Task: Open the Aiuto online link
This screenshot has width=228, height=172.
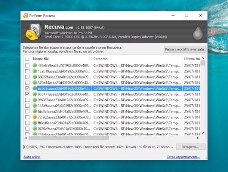Action: point(32,157)
